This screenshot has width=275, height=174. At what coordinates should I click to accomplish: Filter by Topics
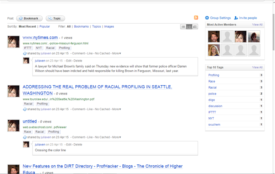(x=96, y=26)
